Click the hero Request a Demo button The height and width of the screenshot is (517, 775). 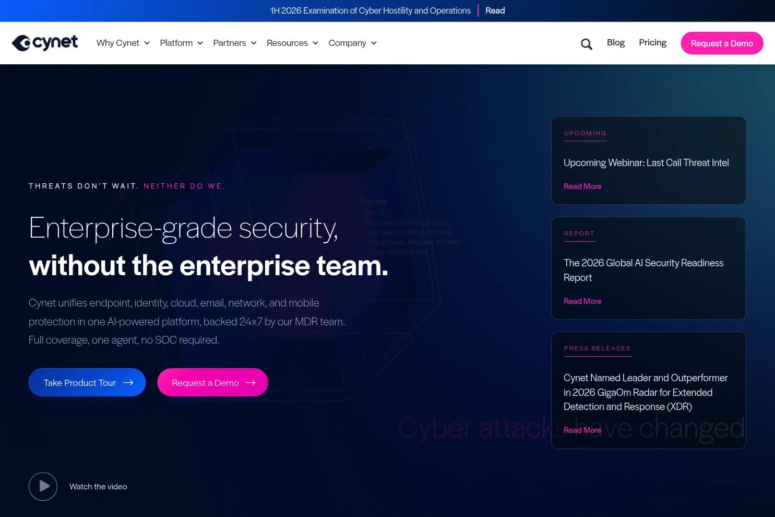(x=212, y=382)
